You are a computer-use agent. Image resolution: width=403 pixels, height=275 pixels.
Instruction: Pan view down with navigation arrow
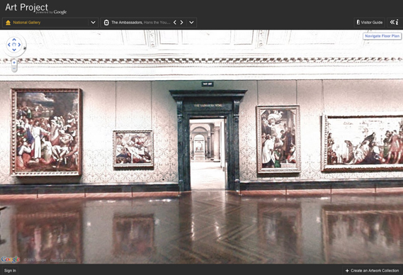14,50
